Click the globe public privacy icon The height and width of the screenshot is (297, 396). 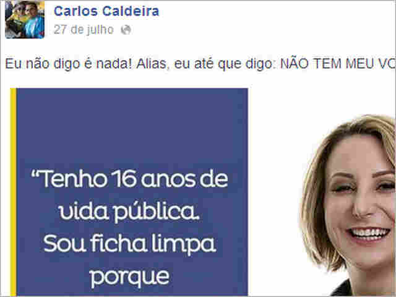point(126,30)
